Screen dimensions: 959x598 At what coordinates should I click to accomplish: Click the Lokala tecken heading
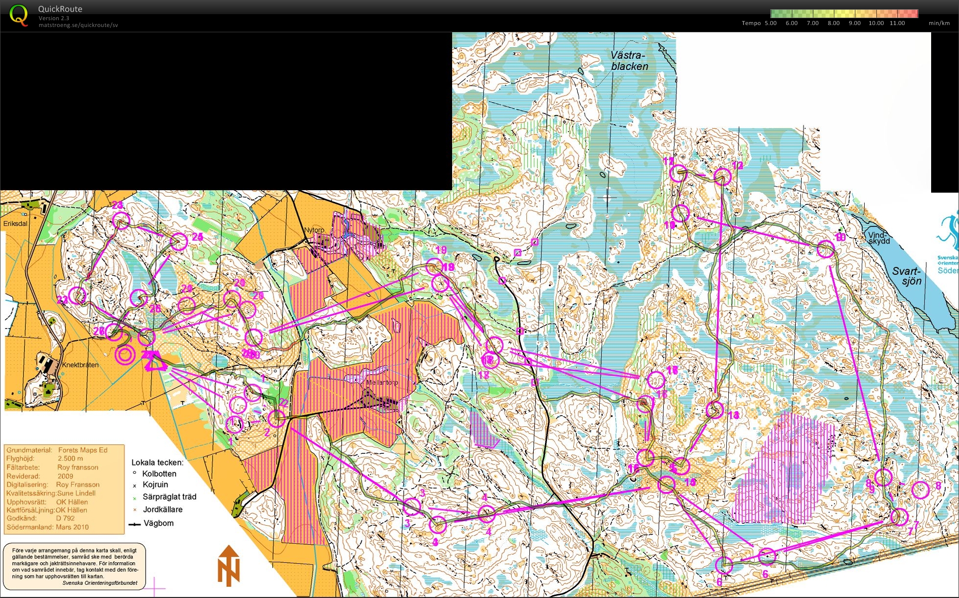(x=157, y=462)
